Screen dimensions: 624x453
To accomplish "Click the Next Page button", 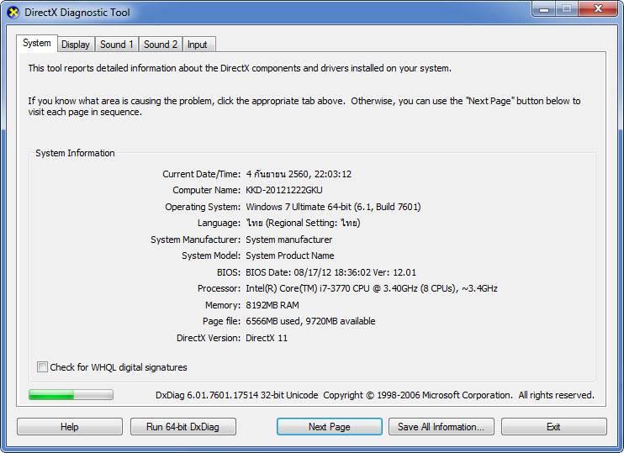I will tap(330, 427).
